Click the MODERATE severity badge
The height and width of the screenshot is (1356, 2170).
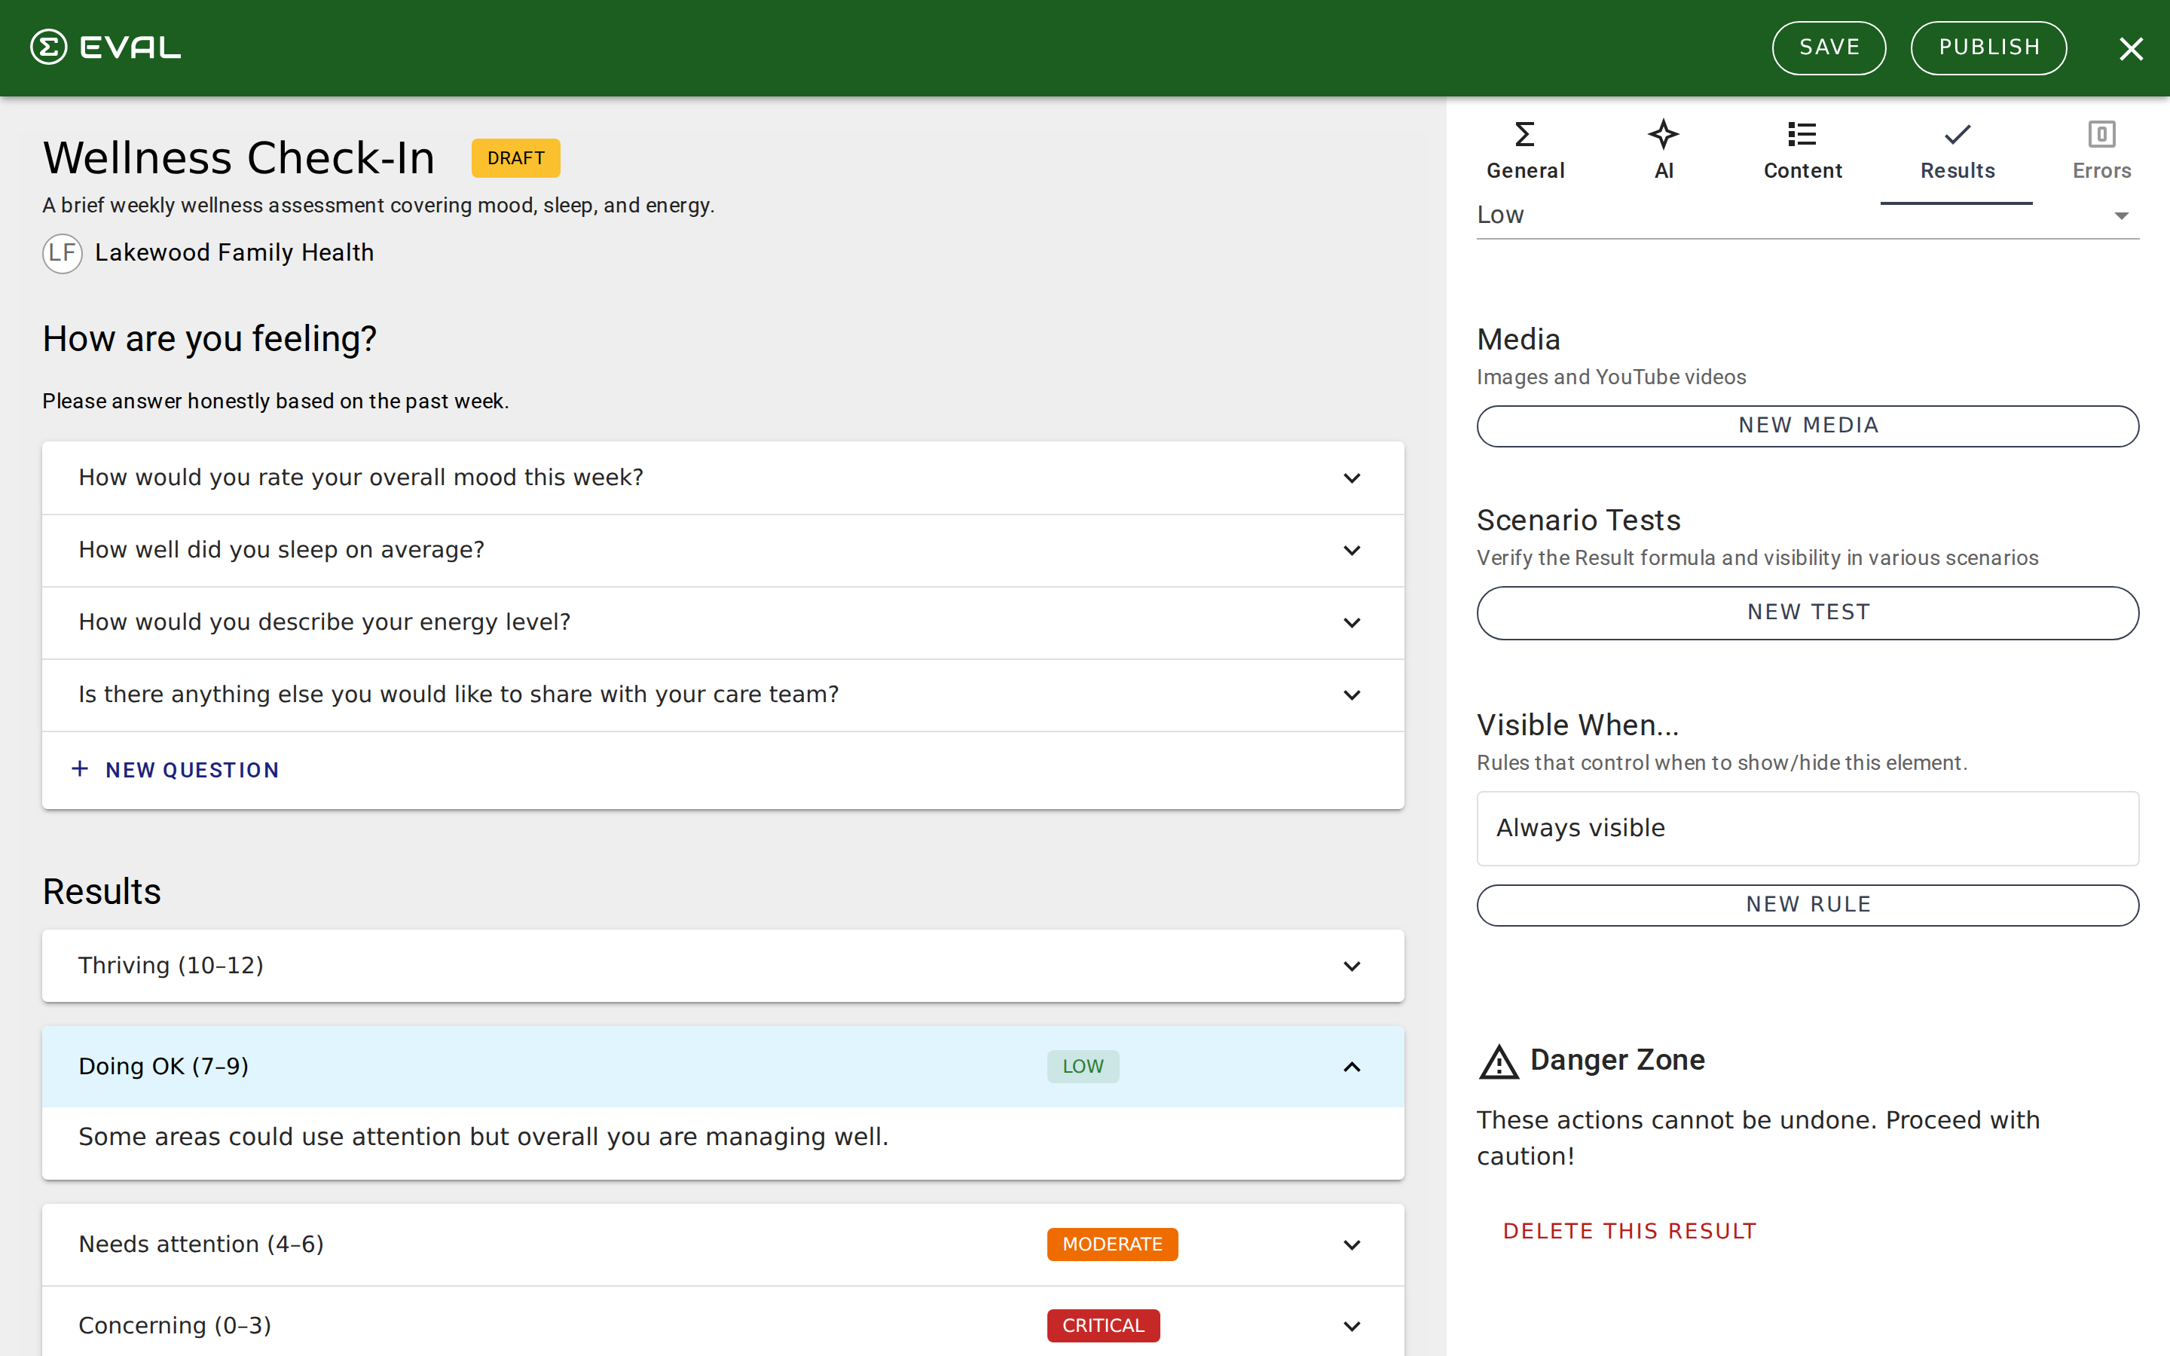(1112, 1245)
